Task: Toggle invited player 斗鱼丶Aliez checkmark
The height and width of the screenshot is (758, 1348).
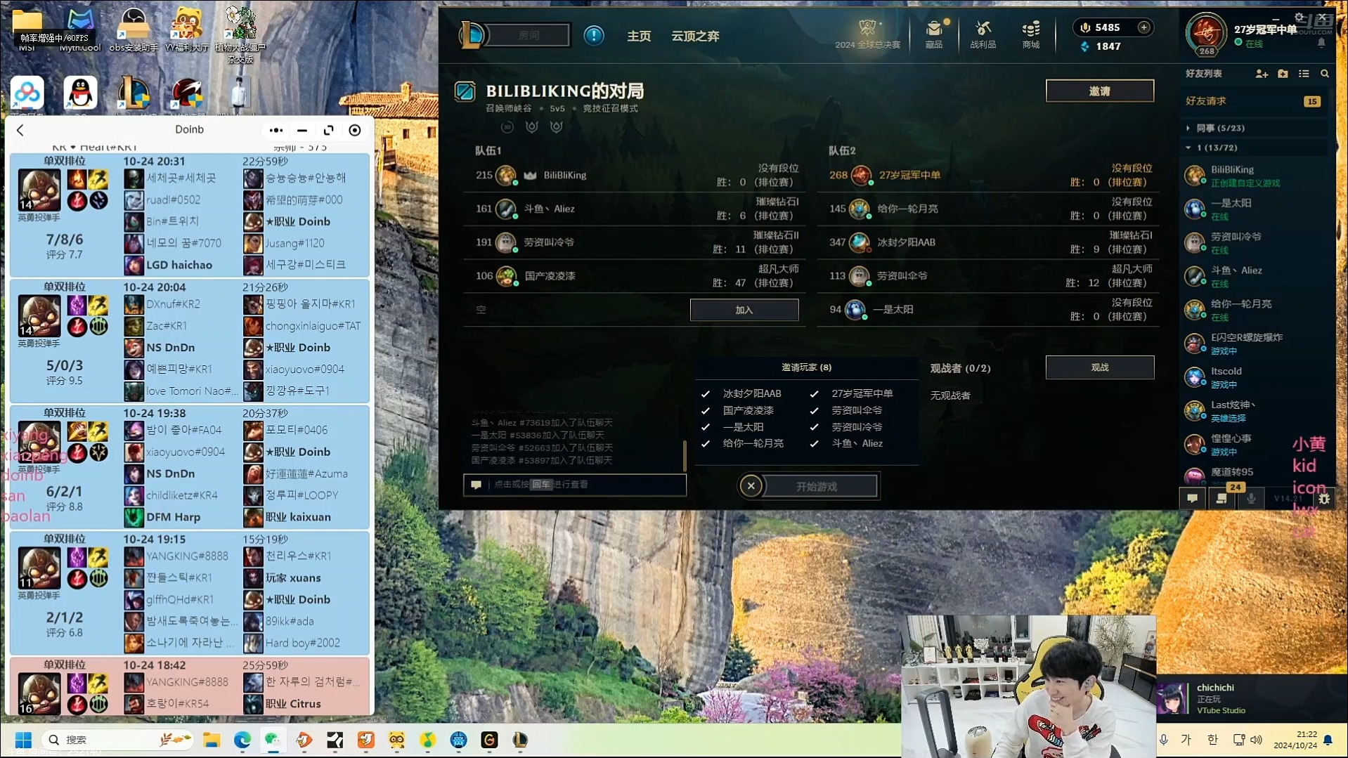Action: coord(815,444)
